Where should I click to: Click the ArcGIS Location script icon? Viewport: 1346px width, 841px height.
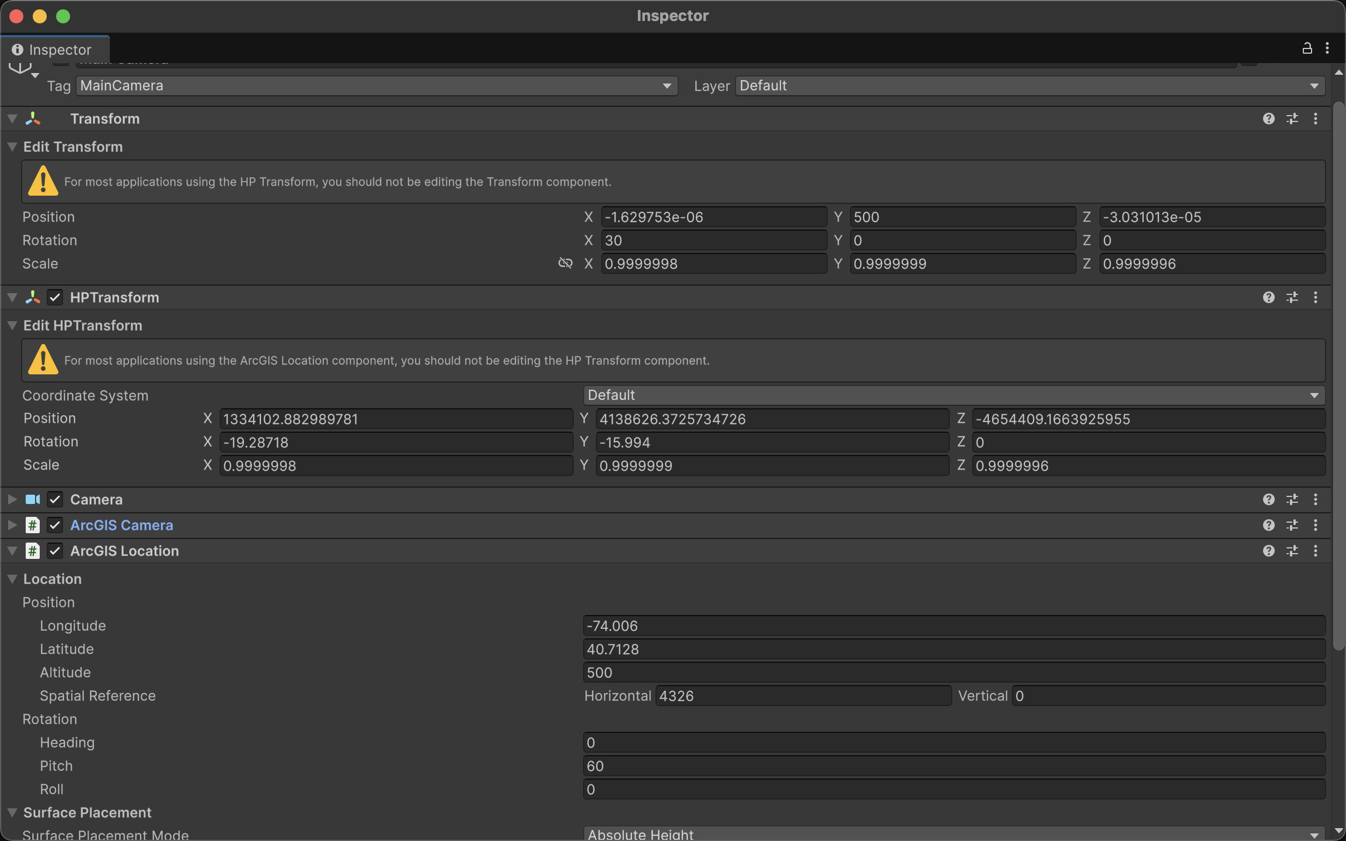[x=32, y=551]
